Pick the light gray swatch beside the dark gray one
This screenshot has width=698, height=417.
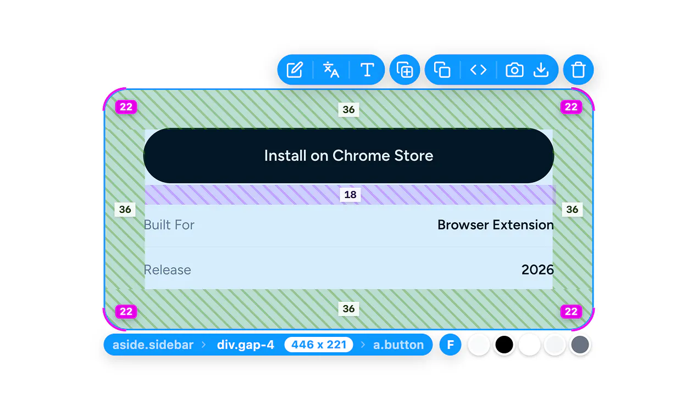tap(555, 345)
